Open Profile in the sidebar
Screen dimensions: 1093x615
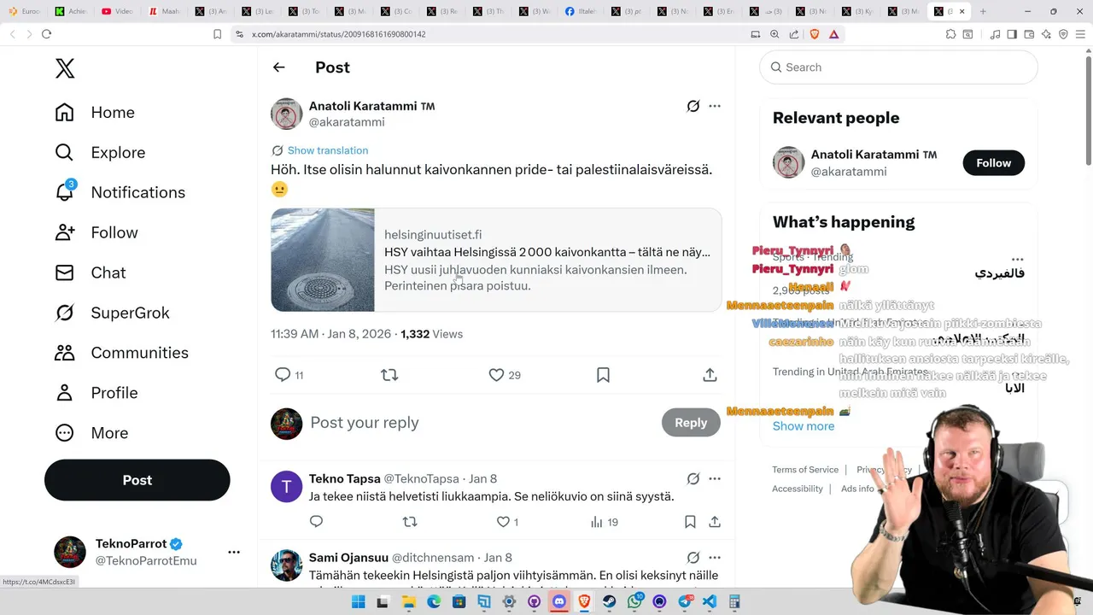96,393
